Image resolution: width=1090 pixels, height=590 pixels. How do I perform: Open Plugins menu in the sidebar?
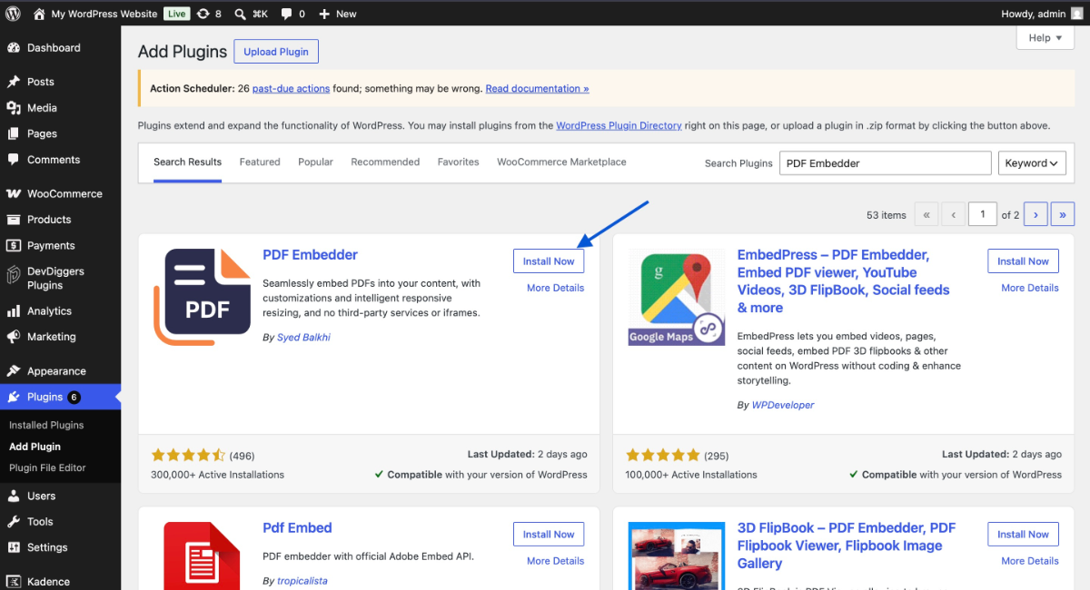[60, 397]
